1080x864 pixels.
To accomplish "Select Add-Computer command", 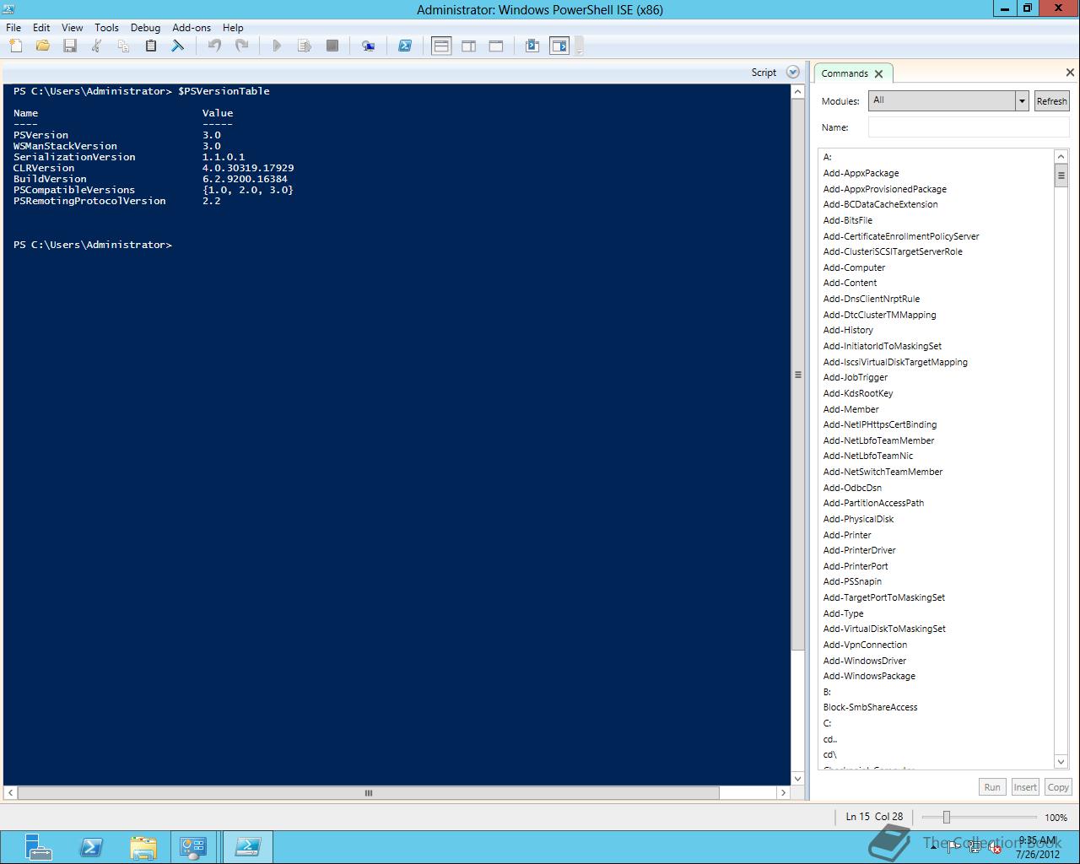I will tap(854, 267).
